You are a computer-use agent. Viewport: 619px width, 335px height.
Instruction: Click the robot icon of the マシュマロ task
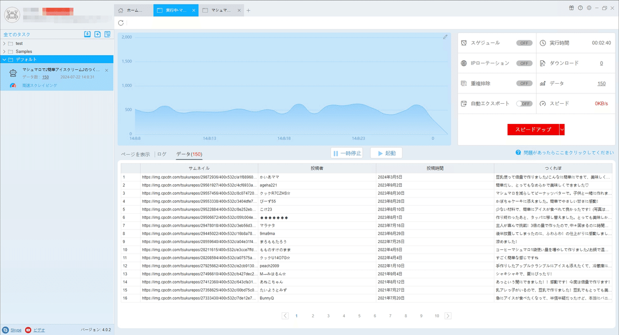(x=13, y=74)
